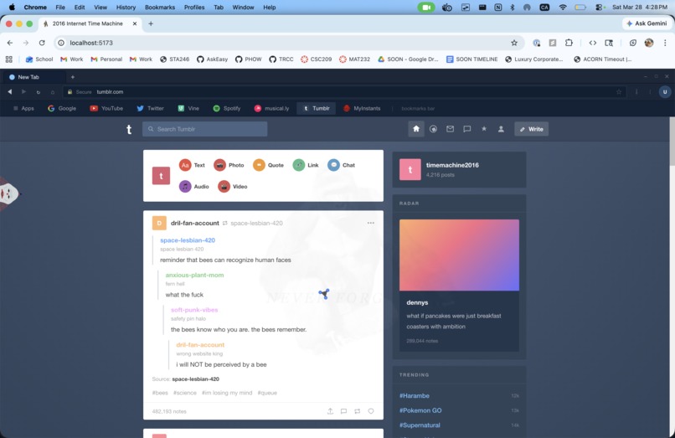
Task: Share the bees post via share icon
Action: (330, 411)
